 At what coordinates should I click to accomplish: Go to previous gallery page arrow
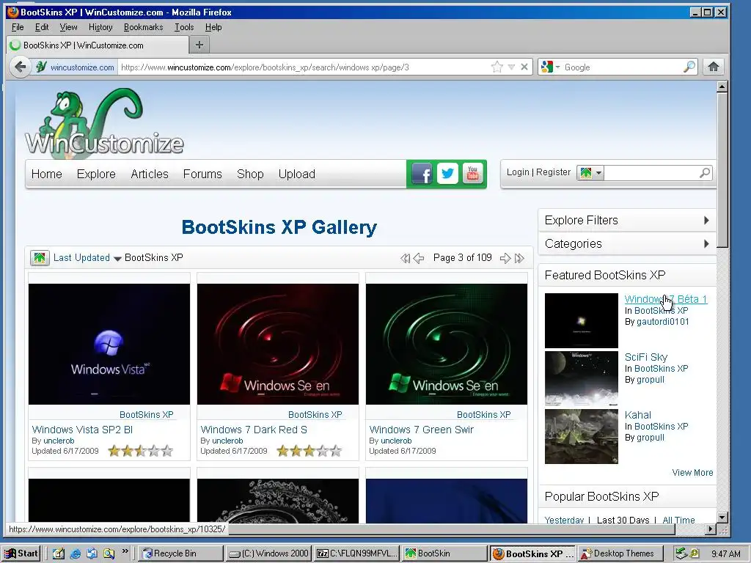click(x=419, y=259)
